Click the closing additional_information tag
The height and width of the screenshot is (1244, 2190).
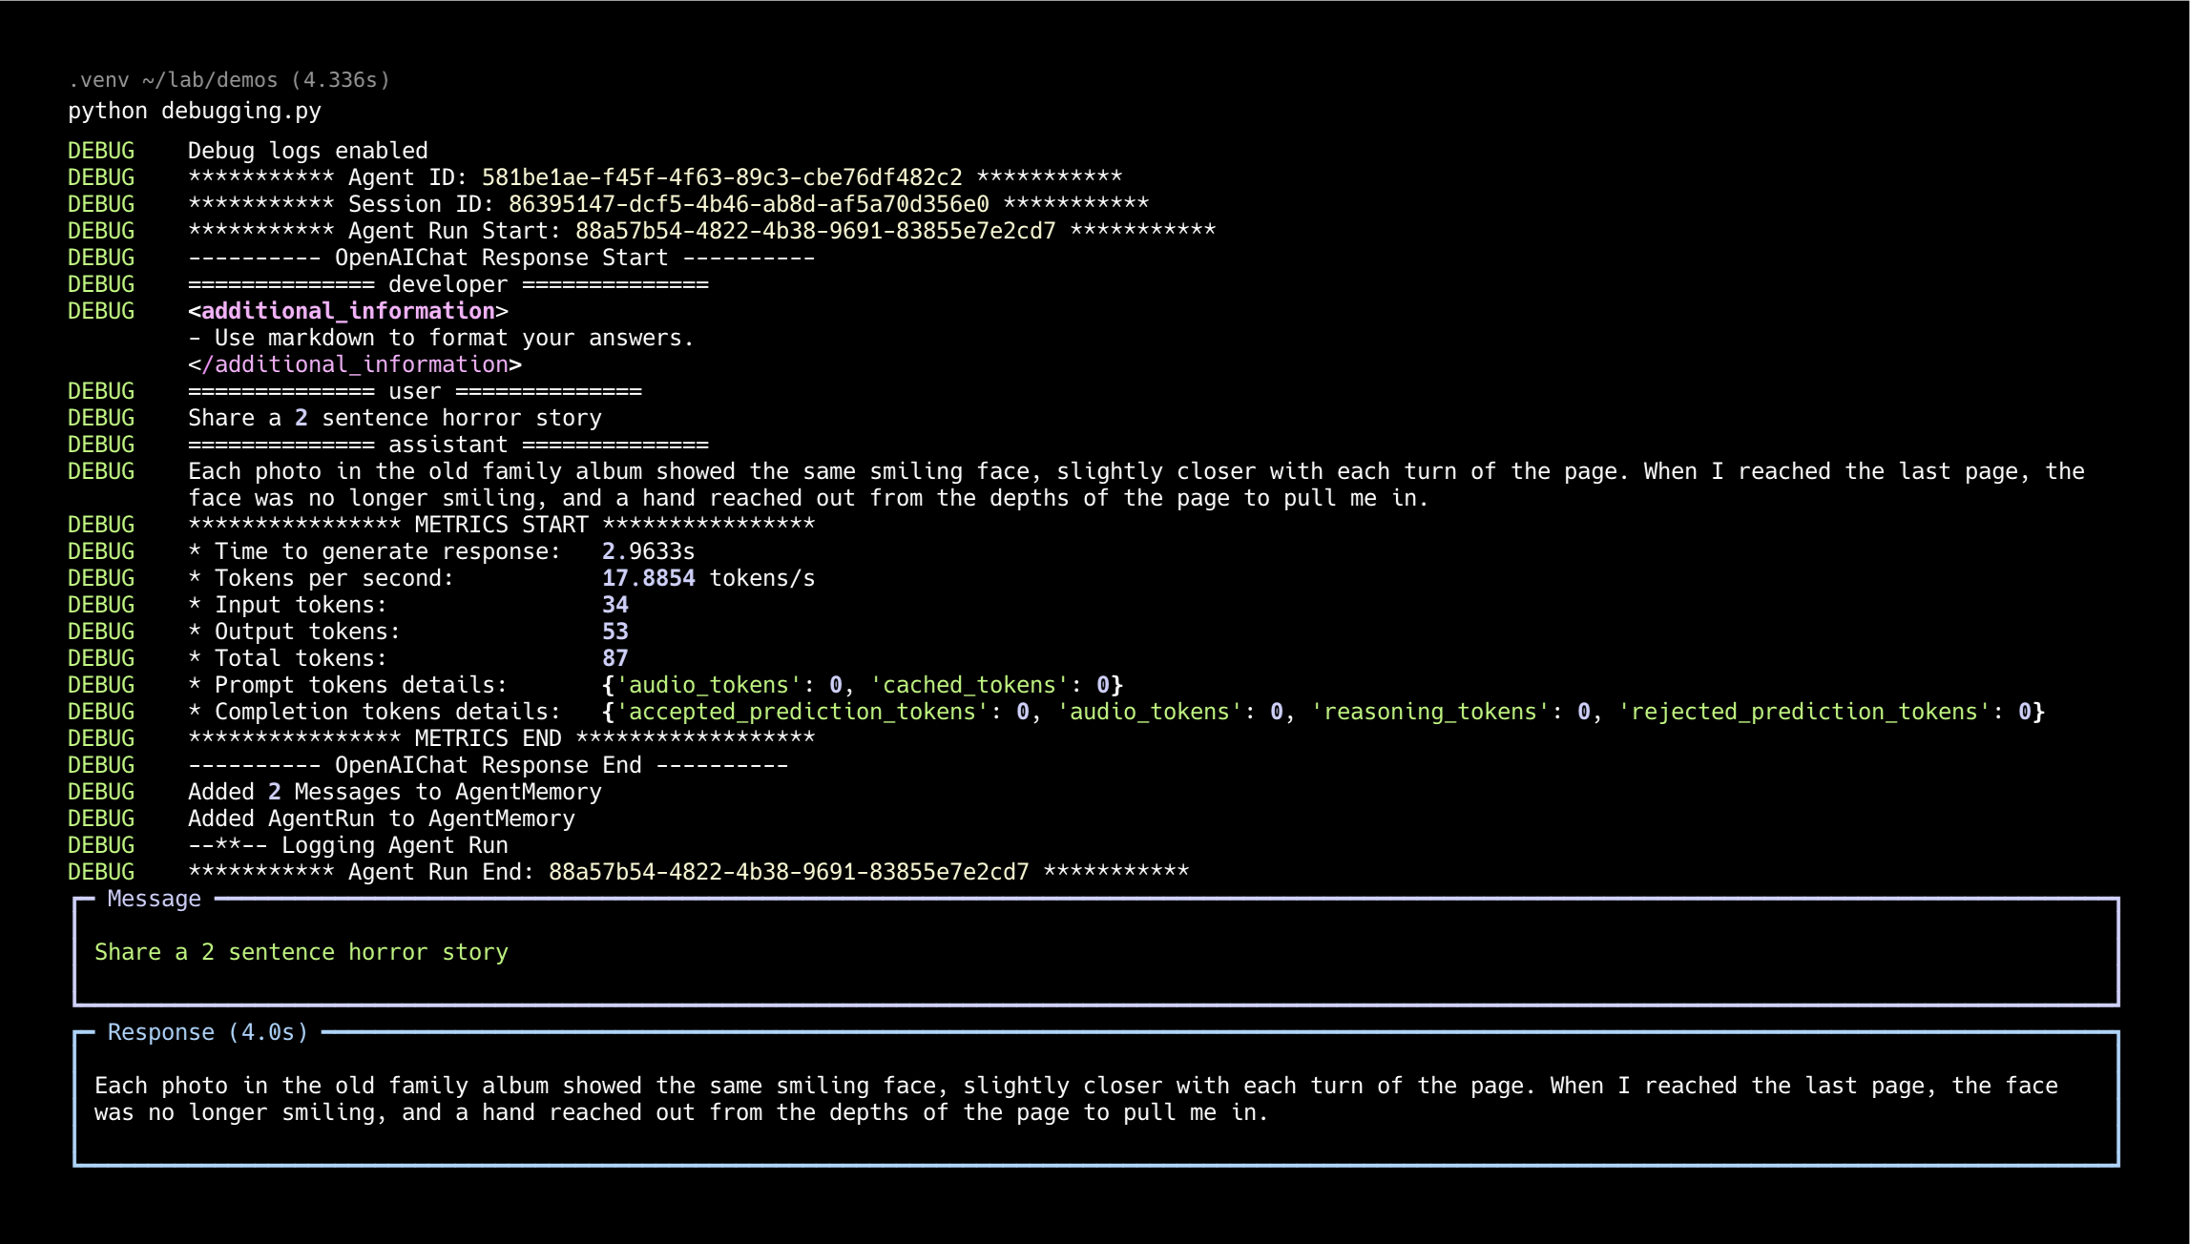(354, 364)
